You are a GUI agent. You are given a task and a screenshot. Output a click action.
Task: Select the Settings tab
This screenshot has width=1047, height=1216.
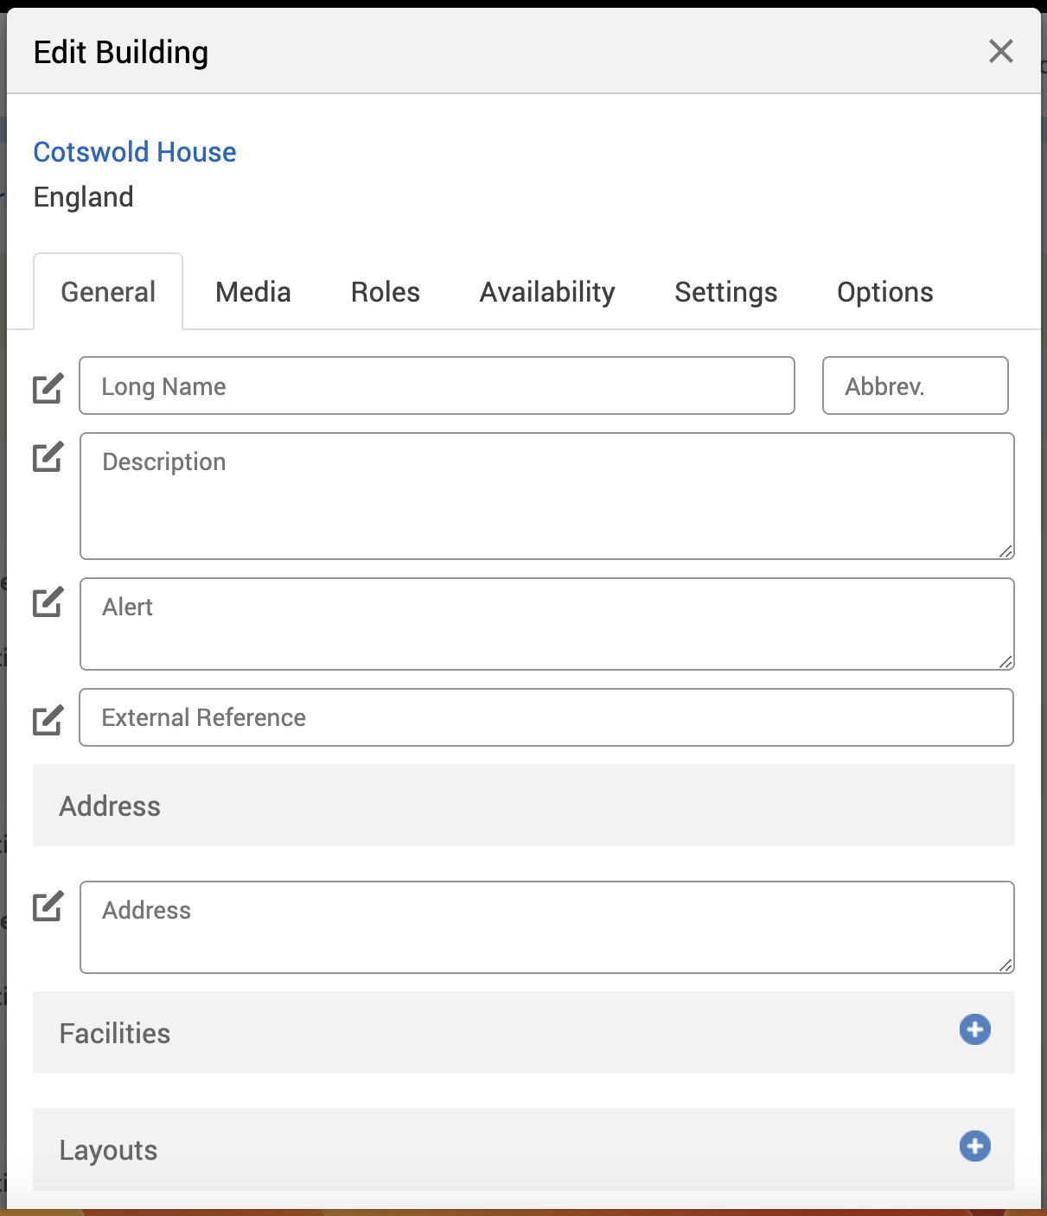[725, 292]
